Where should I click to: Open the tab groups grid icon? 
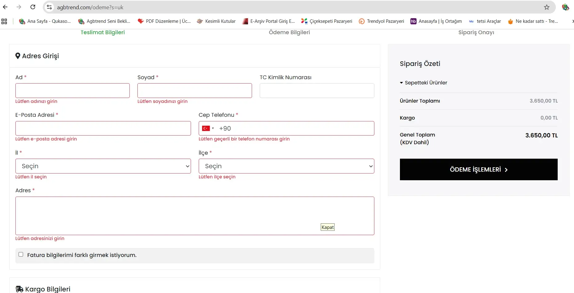point(4,21)
